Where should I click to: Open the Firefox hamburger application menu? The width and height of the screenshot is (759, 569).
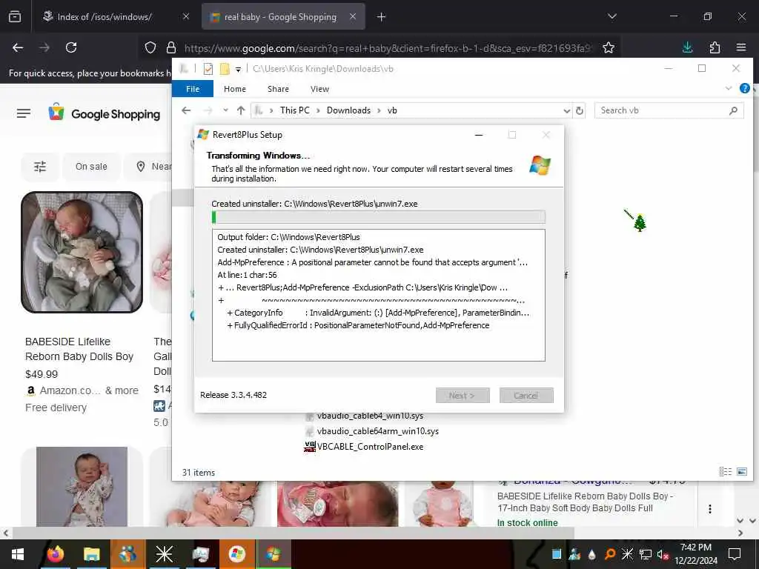click(x=741, y=47)
